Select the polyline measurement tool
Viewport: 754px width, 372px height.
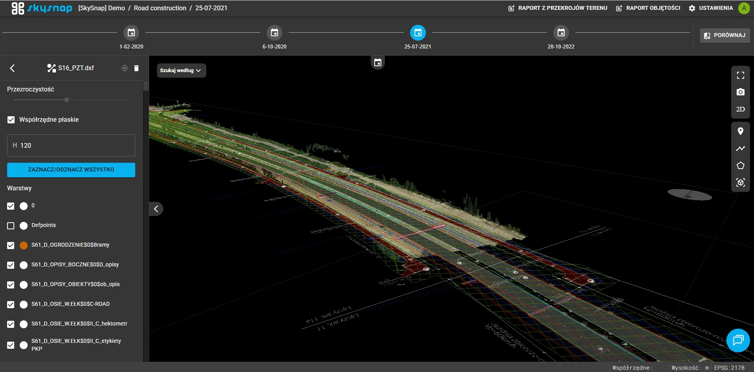coord(740,149)
